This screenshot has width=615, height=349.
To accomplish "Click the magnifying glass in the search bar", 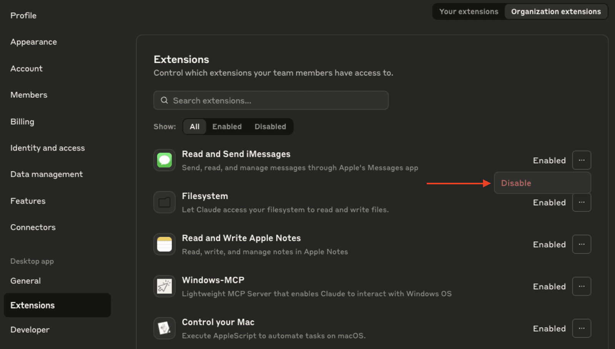I will [x=164, y=100].
